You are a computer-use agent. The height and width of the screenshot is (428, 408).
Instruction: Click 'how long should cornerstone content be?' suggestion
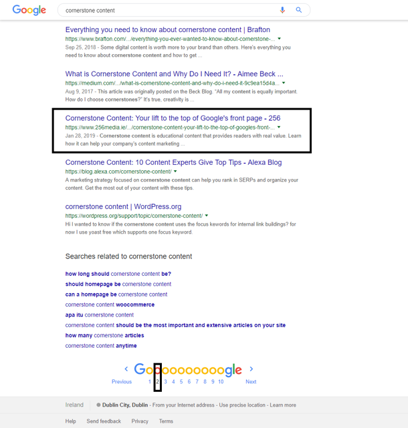(118, 274)
